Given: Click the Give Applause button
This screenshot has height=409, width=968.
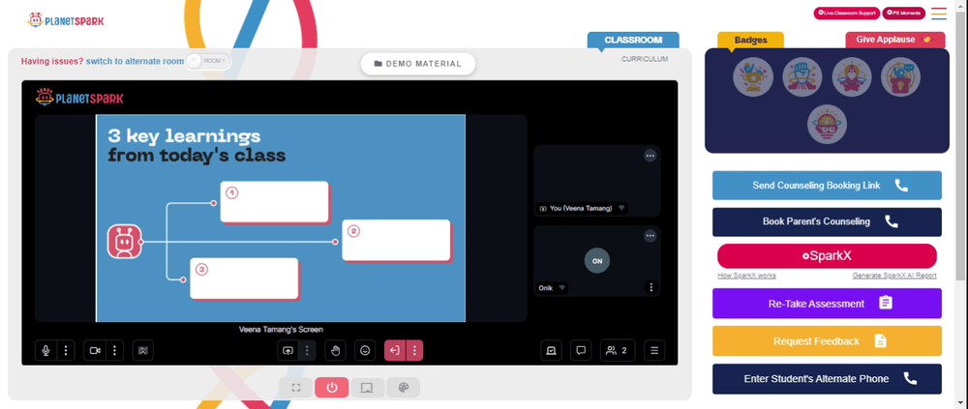Looking at the screenshot, I should tap(894, 40).
